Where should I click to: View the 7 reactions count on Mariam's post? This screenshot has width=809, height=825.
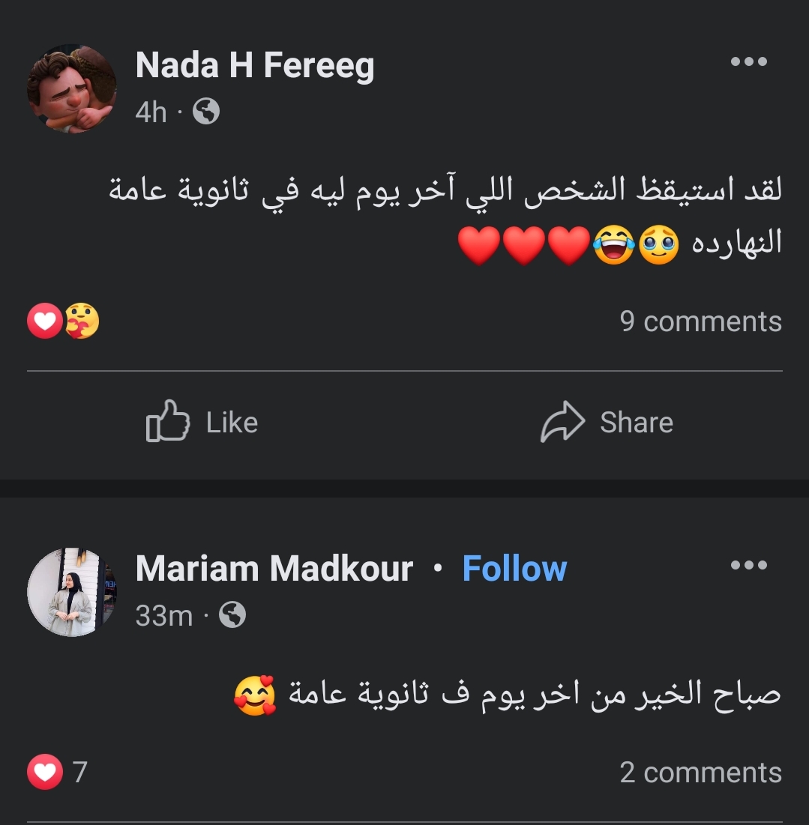(x=79, y=772)
